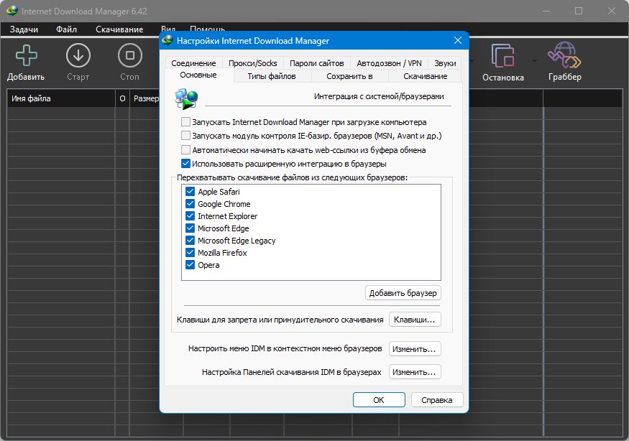Image resolution: width=629 pixels, height=441 pixels.
Task: Click the Добавить plus icon in toolbar
Action: click(x=26, y=55)
